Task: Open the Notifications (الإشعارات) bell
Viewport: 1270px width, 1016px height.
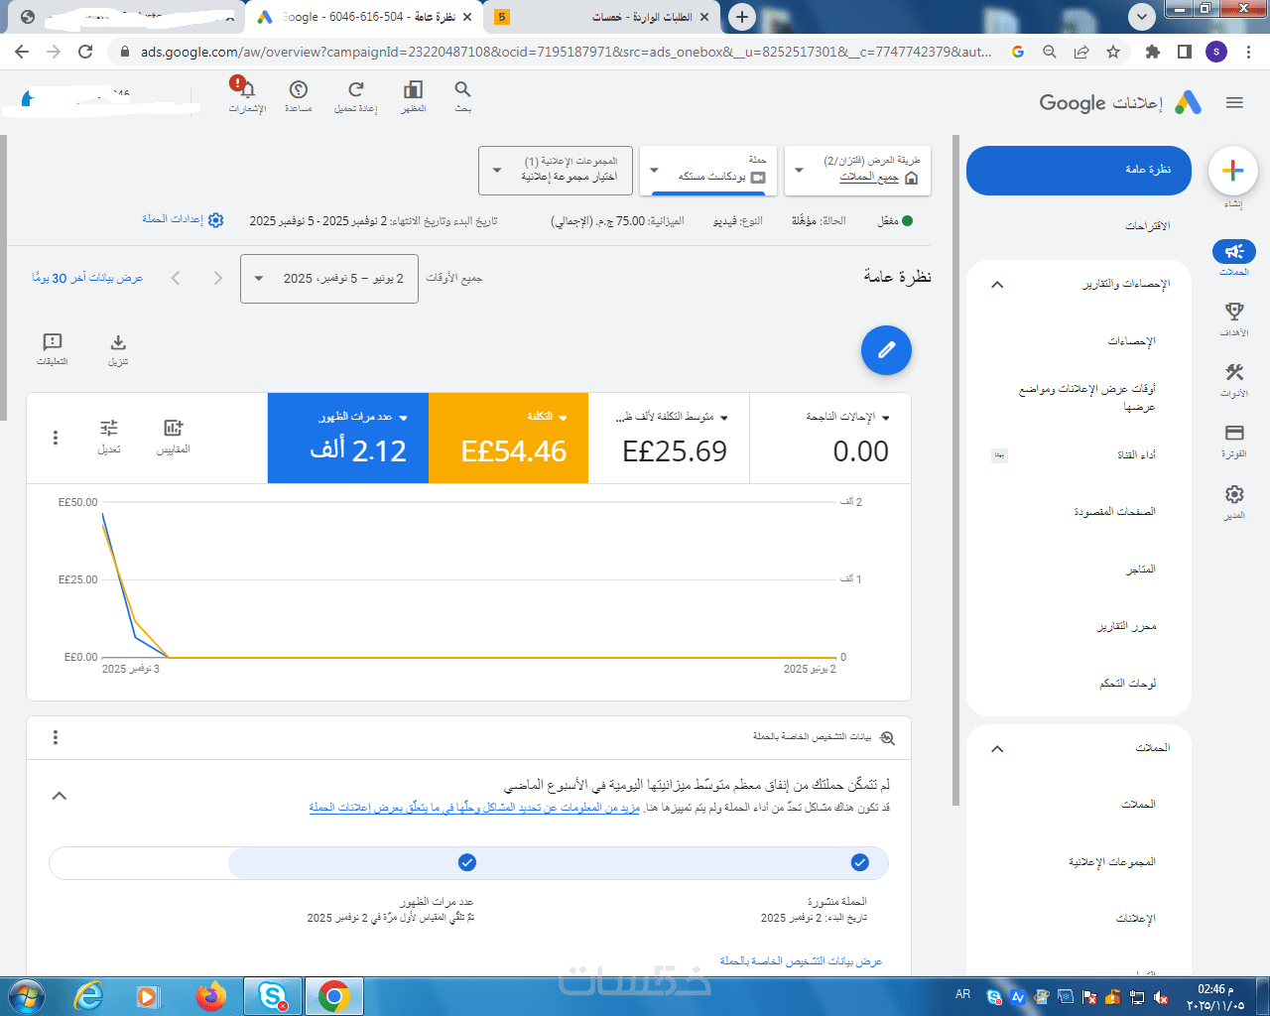Action: pos(247,89)
